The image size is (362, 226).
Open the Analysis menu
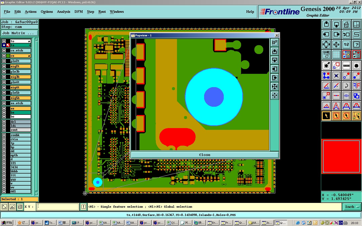click(64, 12)
